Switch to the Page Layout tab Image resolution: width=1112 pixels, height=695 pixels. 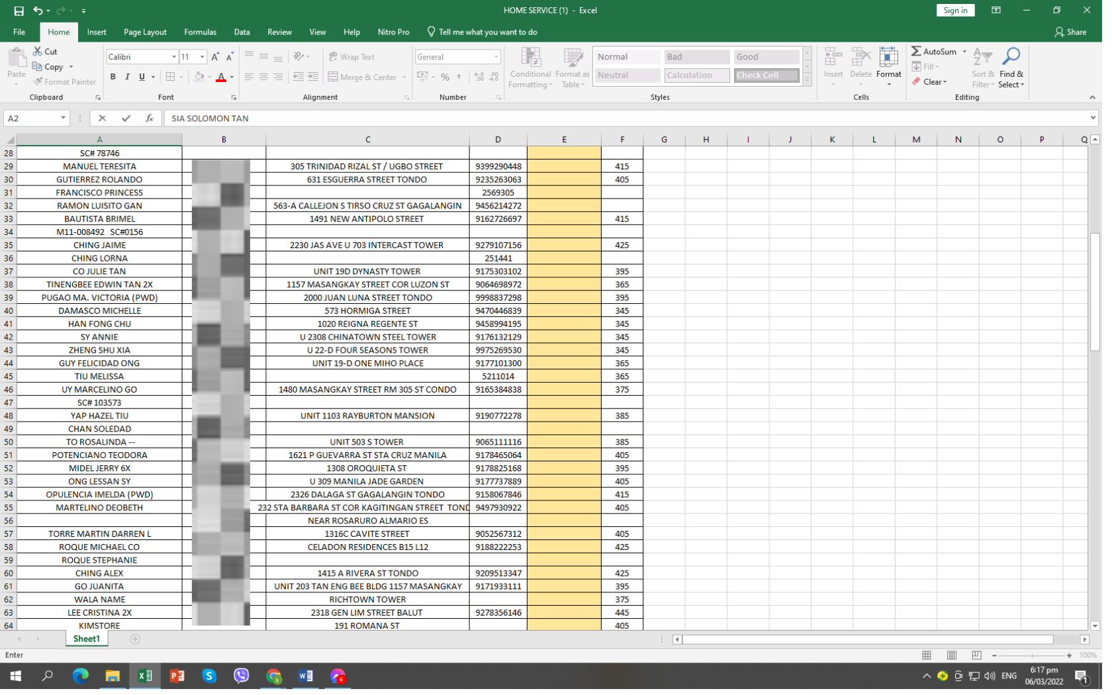click(145, 32)
